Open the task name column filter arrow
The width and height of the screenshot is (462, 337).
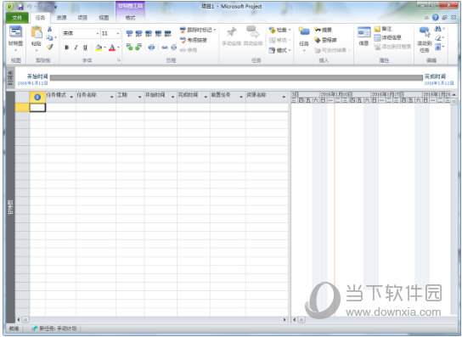tap(111, 97)
